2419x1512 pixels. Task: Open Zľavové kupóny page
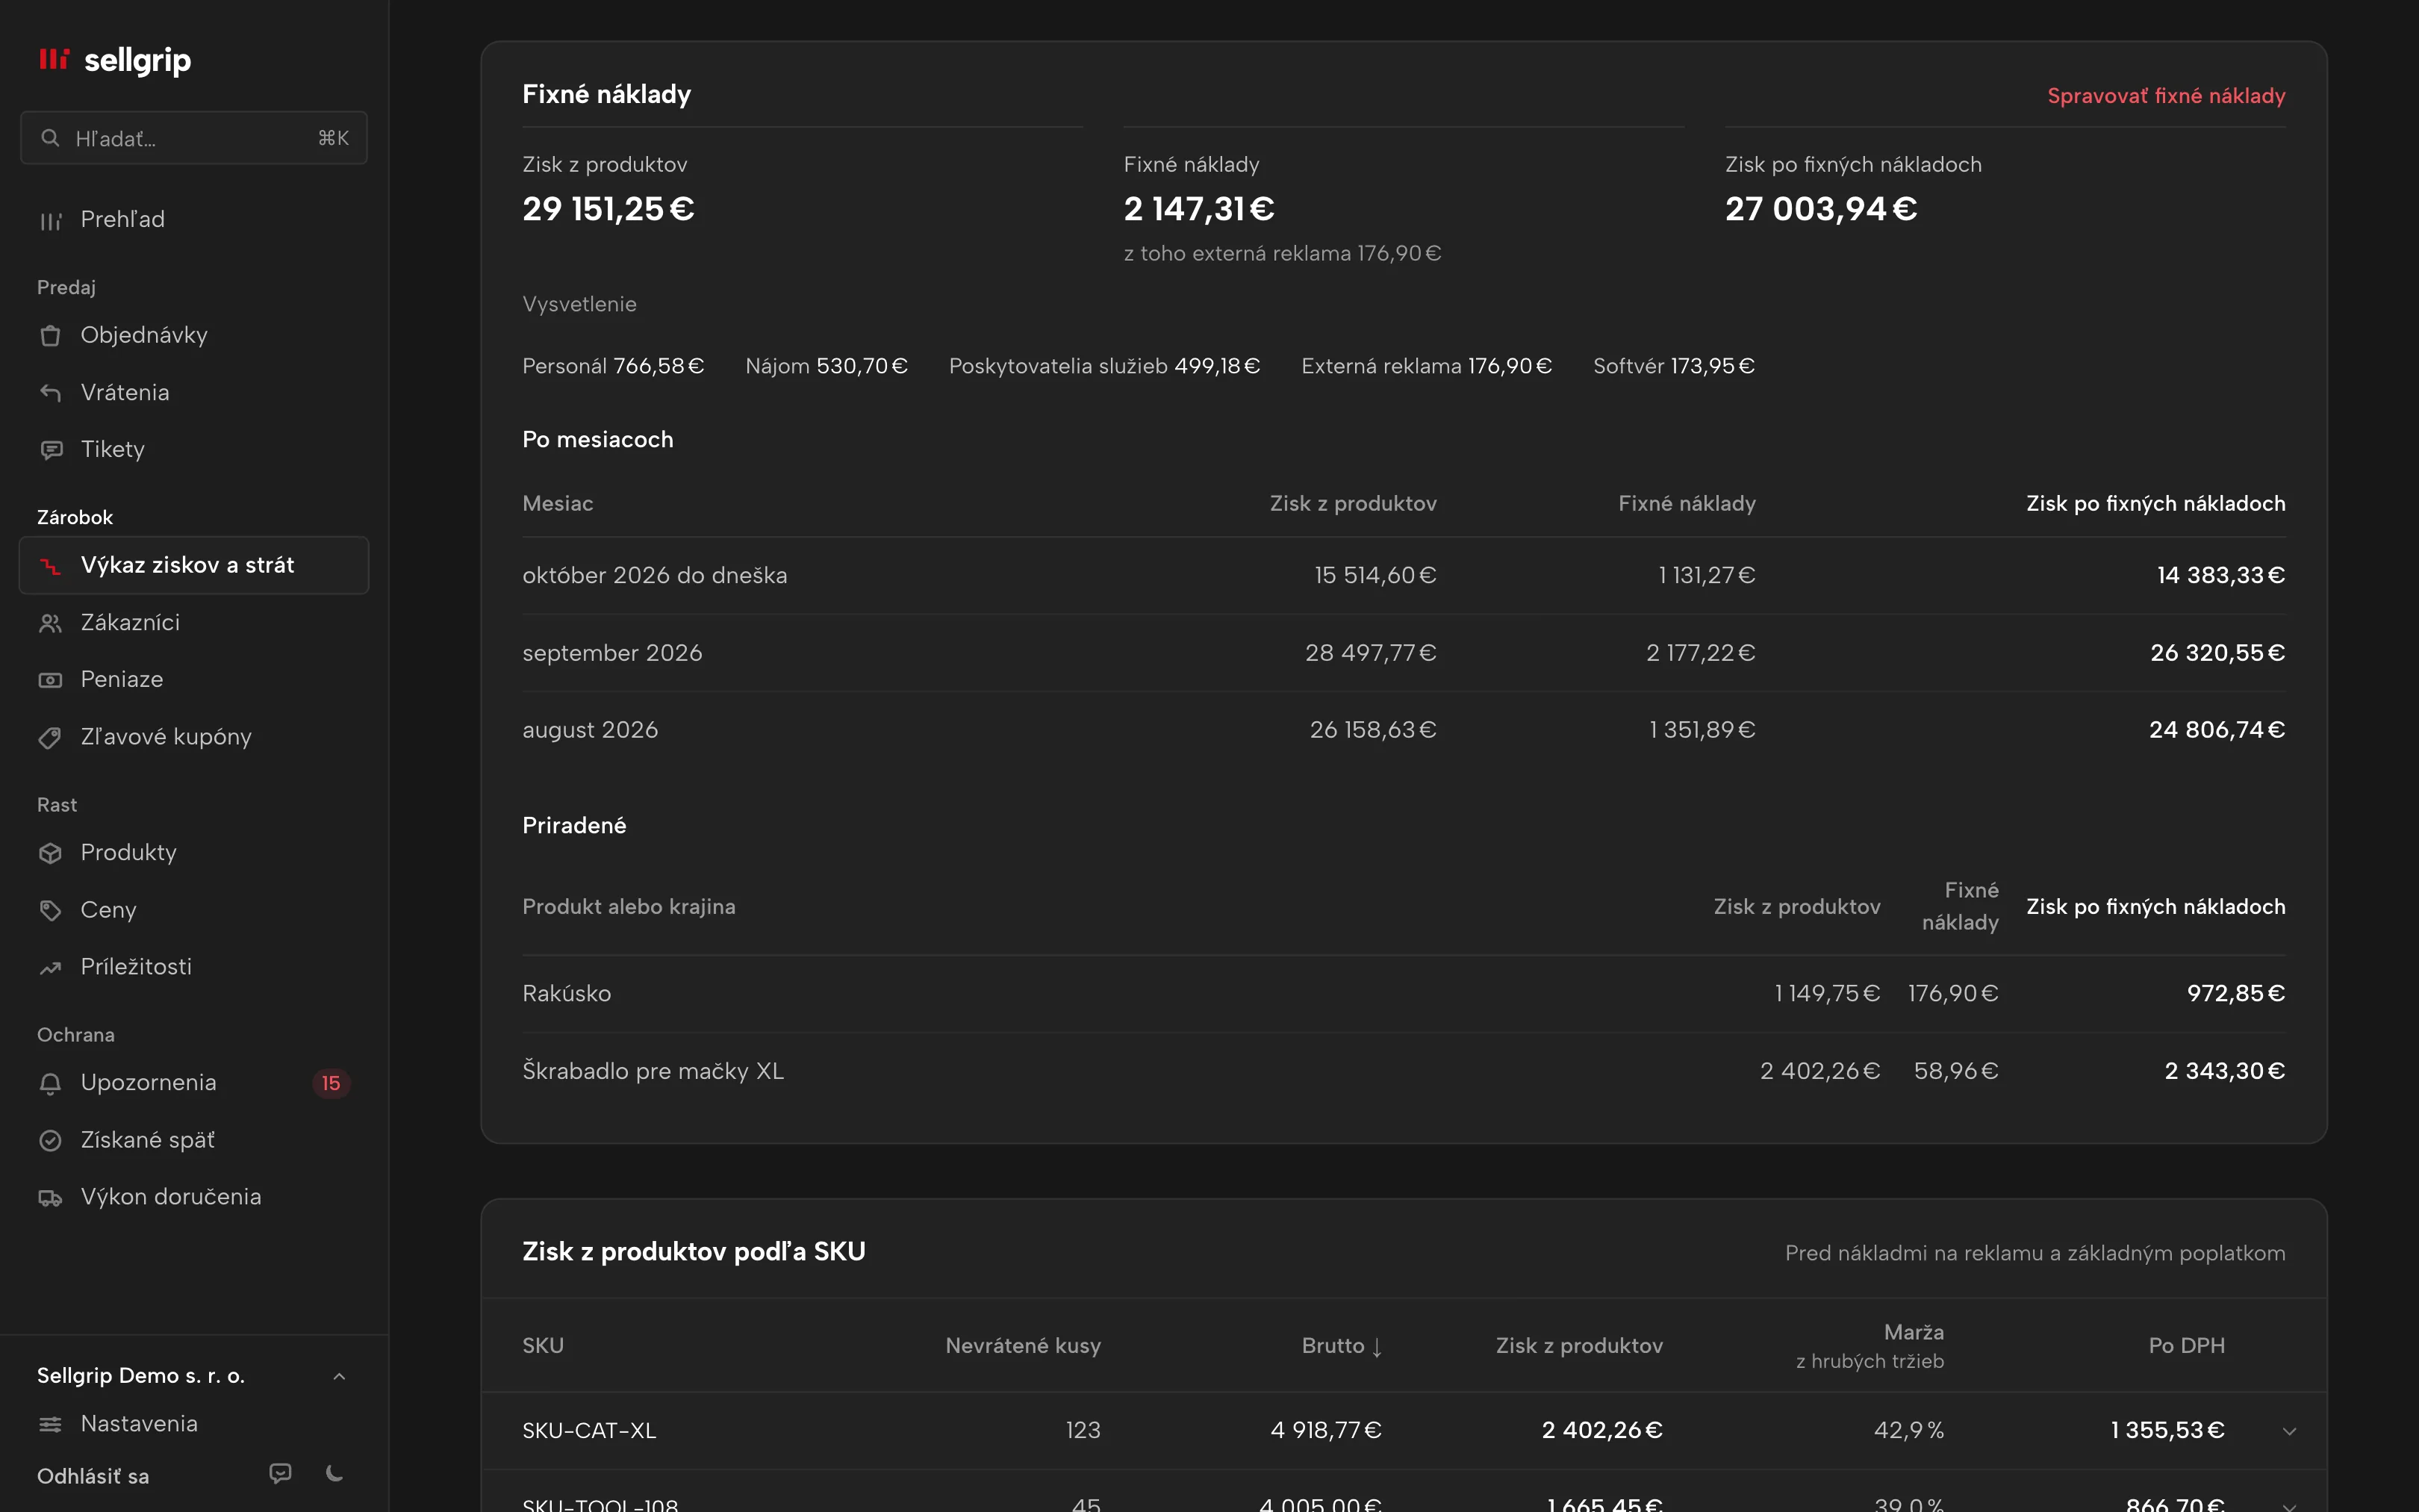click(193, 737)
